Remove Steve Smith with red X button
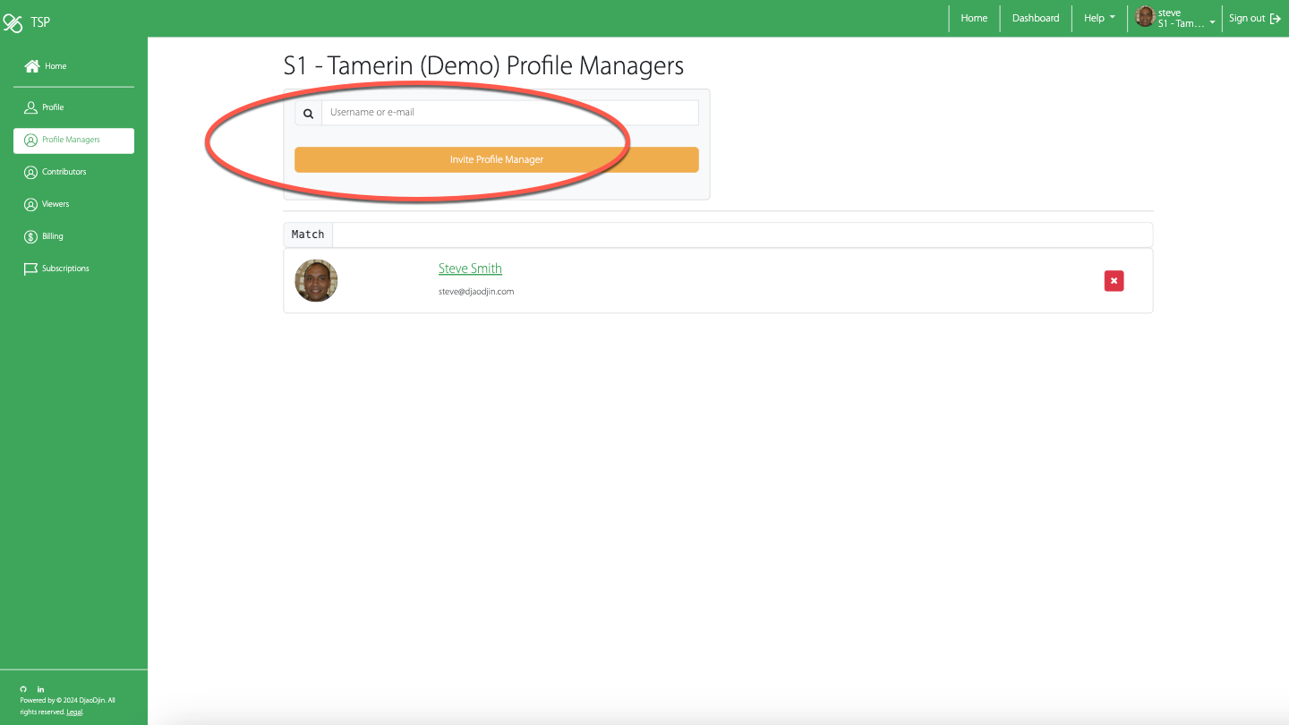Screen dimensions: 1289x725 click(x=1114, y=281)
